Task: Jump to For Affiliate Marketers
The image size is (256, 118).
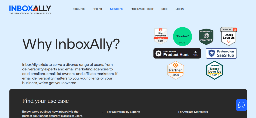Action: click(x=193, y=112)
